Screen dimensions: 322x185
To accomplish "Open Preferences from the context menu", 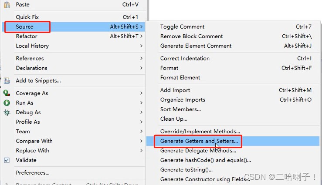I will (33, 173).
